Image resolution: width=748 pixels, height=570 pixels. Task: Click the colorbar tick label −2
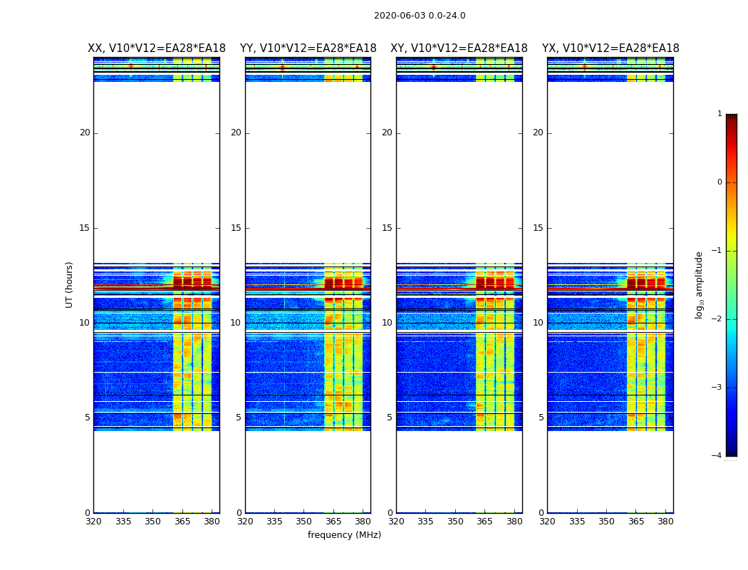tap(719, 319)
